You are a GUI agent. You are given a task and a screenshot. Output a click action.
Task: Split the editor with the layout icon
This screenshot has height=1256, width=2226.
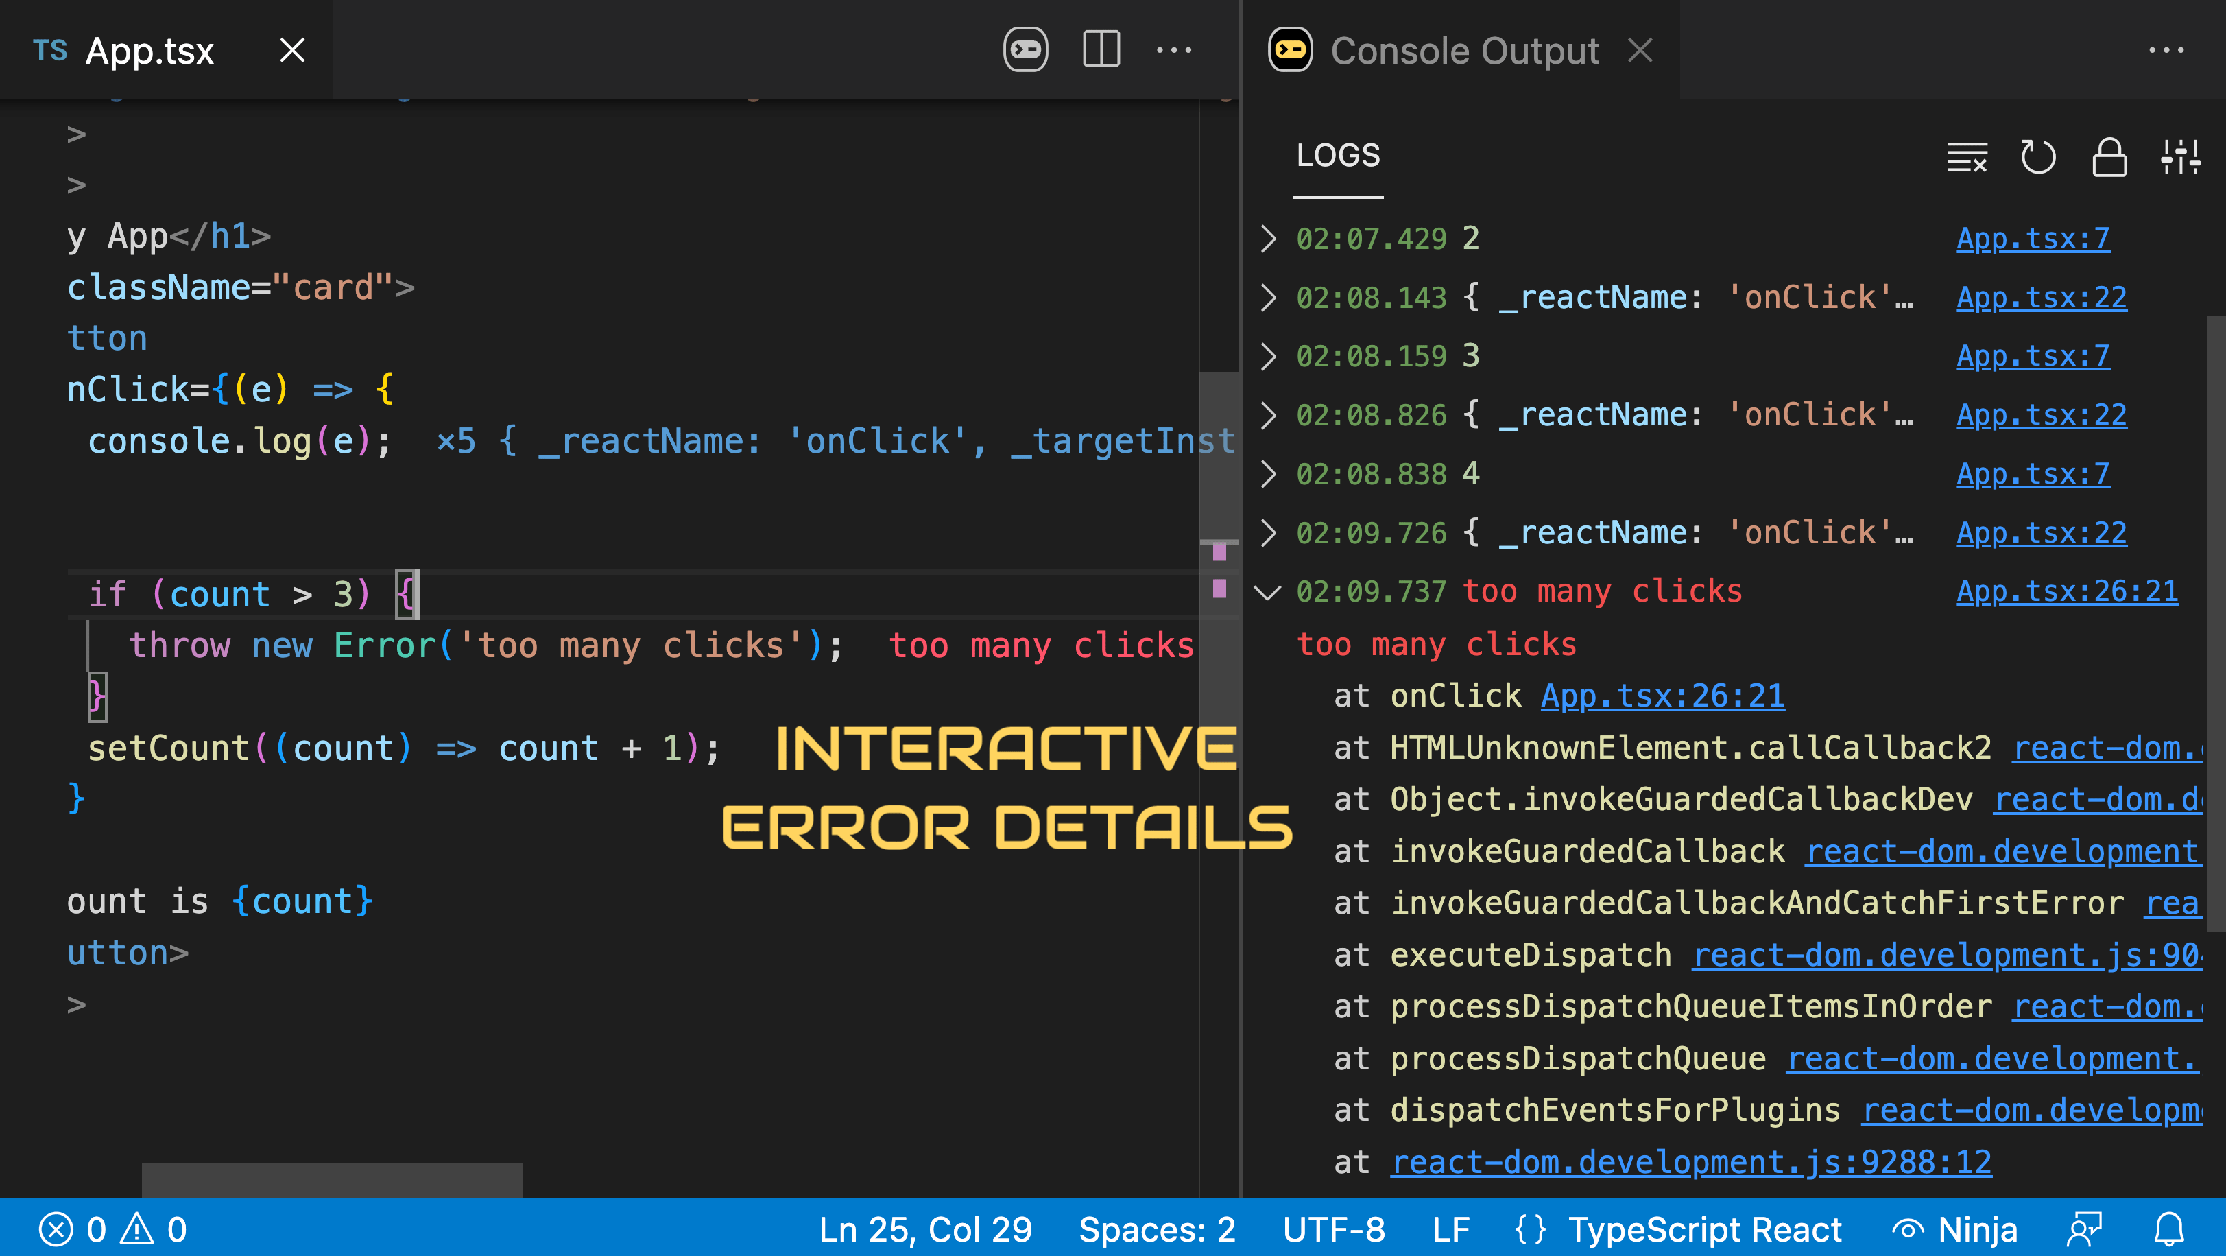(x=1101, y=49)
